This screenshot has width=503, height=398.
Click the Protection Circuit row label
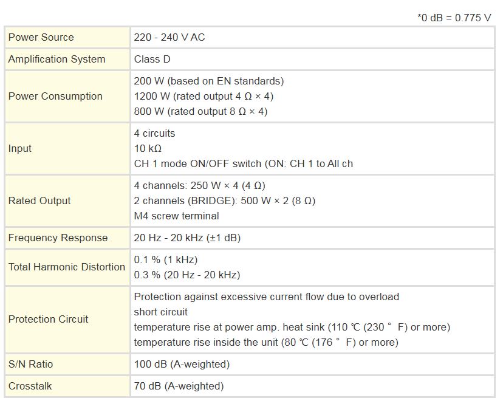[48, 319]
